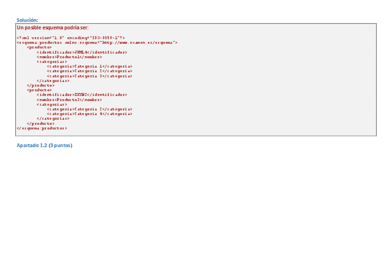Click the 'Categoria 4' categoria line
Image resolution: width=392 pixels, height=277 pixels.
pos(90,114)
